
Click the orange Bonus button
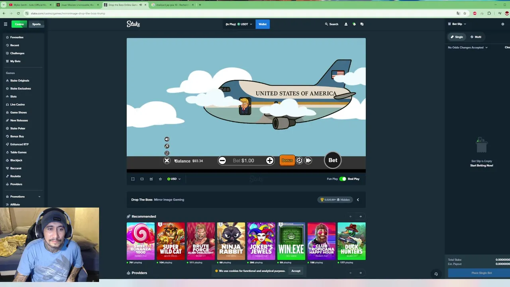click(x=287, y=160)
